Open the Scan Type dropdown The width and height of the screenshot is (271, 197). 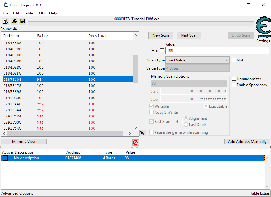(x=197, y=60)
